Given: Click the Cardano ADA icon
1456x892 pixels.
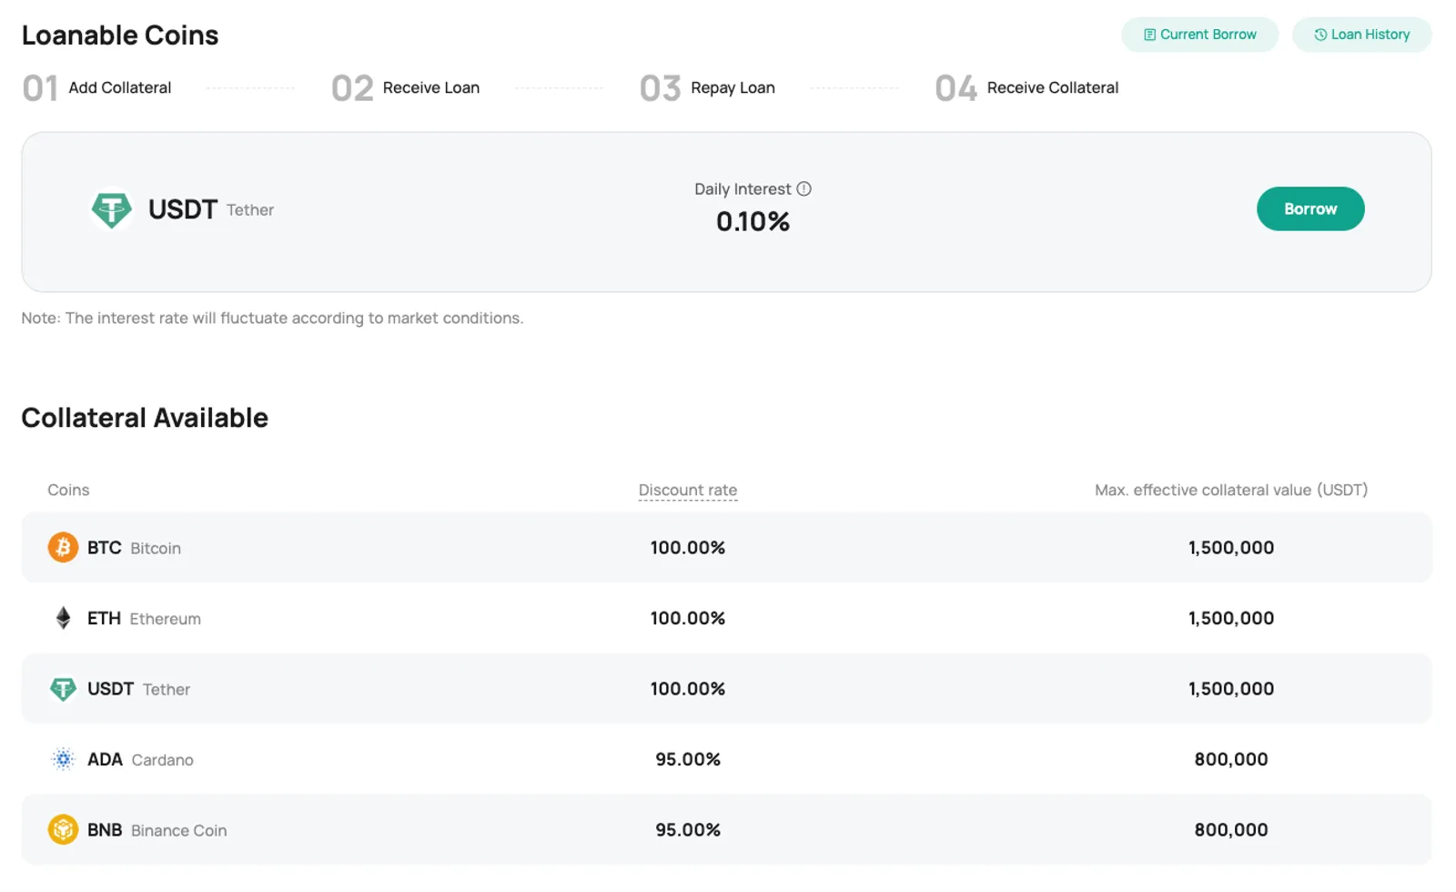Looking at the screenshot, I should (x=63, y=759).
